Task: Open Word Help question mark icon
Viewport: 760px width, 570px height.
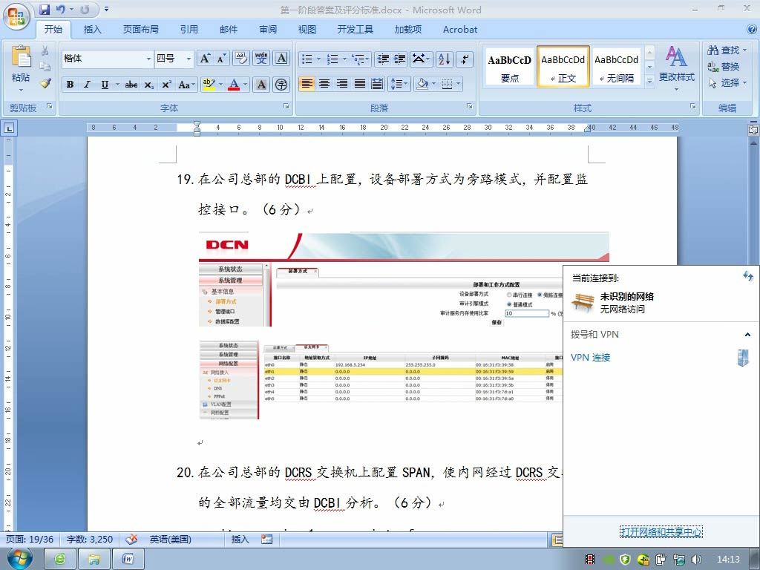Action: (x=752, y=29)
